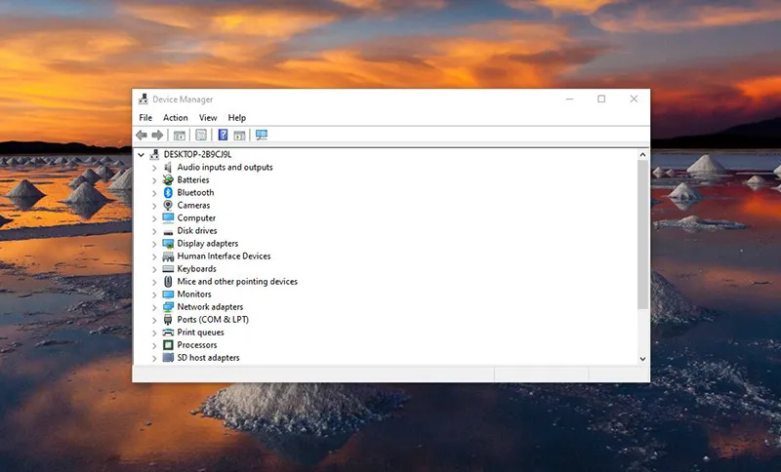781x472 pixels.
Task: Click the blue Help question mark icon
Action: (223, 135)
